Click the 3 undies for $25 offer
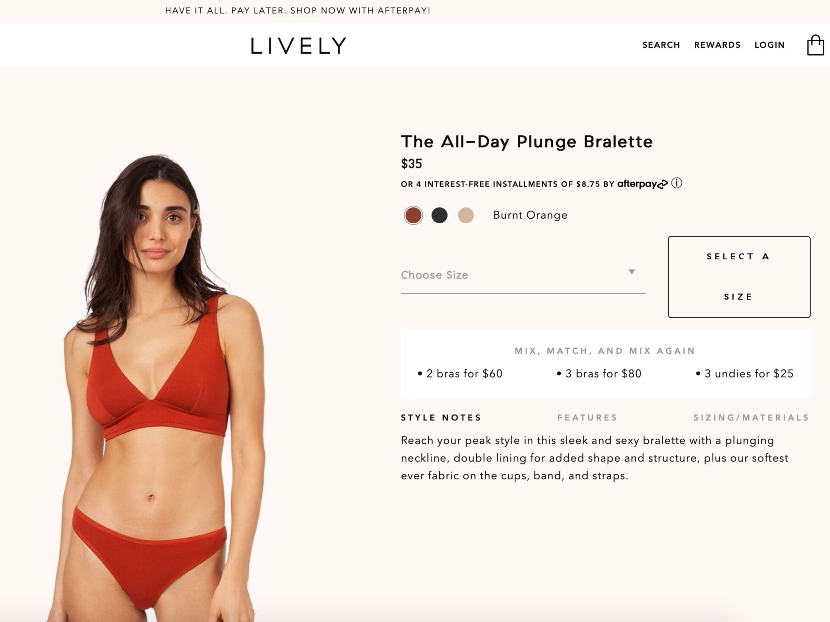Viewport: 830px width, 622px height. tap(745, 373)
